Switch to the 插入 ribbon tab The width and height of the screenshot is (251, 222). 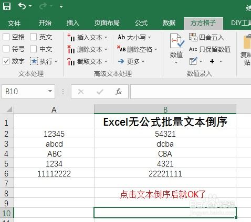tap(73, 23)
